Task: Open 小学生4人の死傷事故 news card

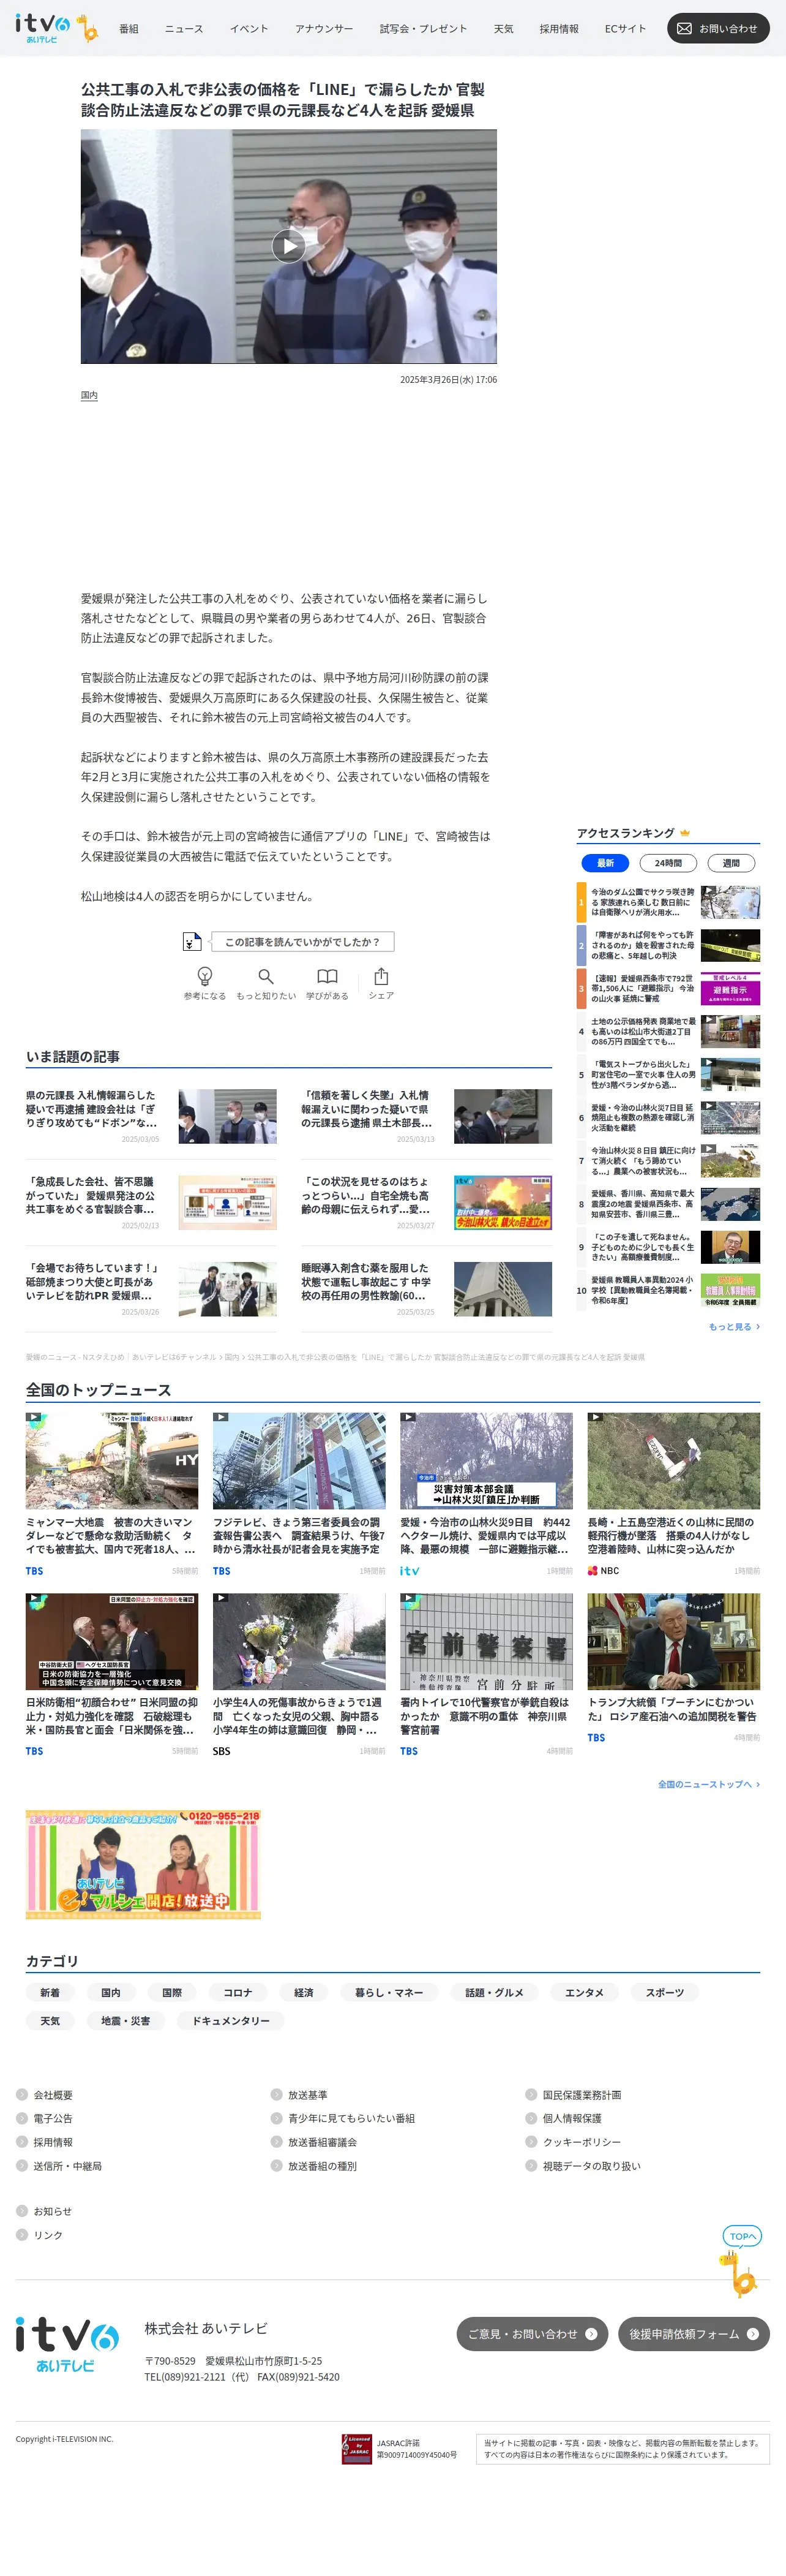Action: 299,1675
